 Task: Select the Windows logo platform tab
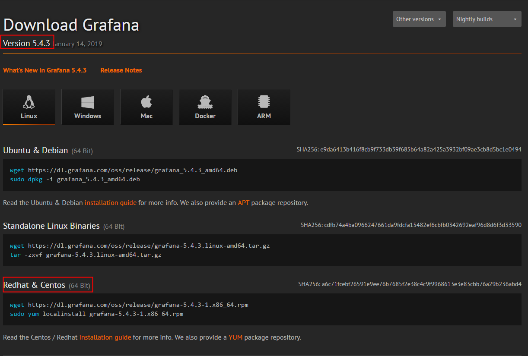point(88,107)
